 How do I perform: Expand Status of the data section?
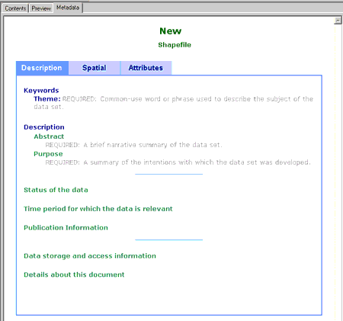click(56, 190)
